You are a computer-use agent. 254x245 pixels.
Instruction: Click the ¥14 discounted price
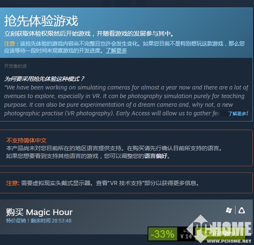(x=186, y=236)
